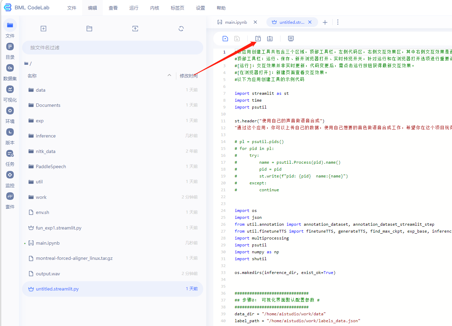
Task: Select the Documents folder
Action: (112, 105)
